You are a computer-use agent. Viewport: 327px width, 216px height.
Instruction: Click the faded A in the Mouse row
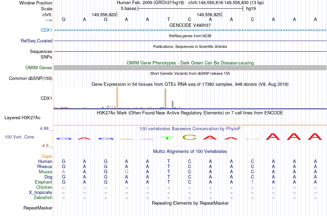(64, 172)
